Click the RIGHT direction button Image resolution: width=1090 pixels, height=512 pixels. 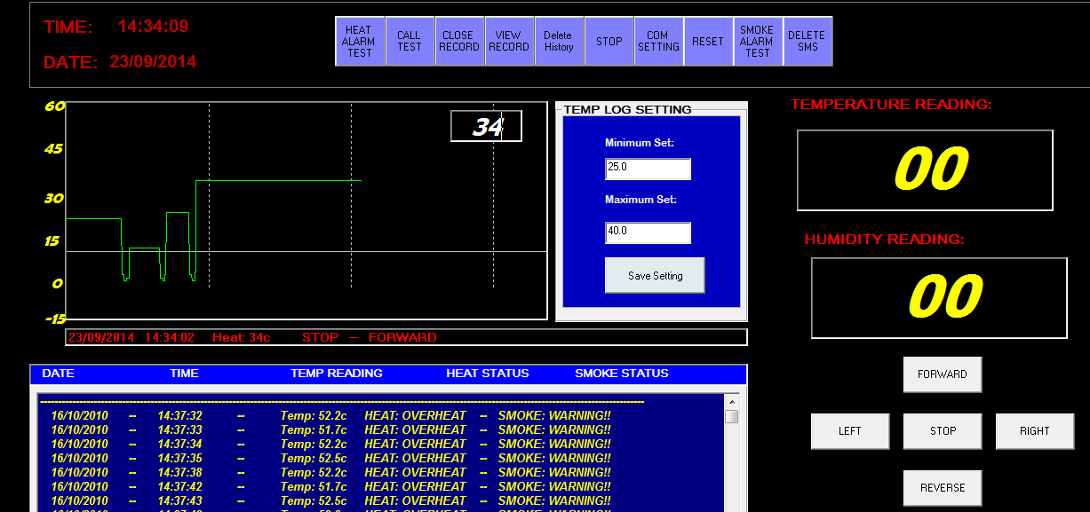[1034, 430]
